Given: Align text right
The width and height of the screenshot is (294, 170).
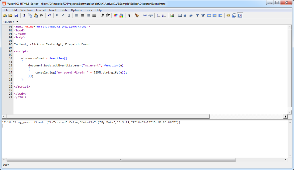Looking at the screenshot, I should [x=88, y=15].
